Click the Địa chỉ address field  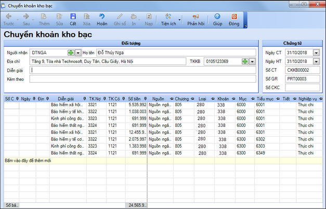[108, 61]
